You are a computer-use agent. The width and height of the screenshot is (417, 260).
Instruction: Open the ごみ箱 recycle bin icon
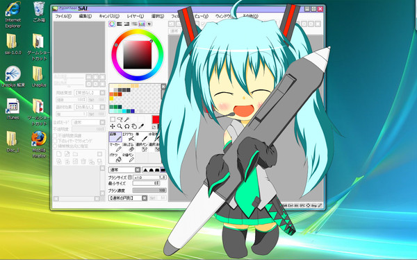point(39,12)
